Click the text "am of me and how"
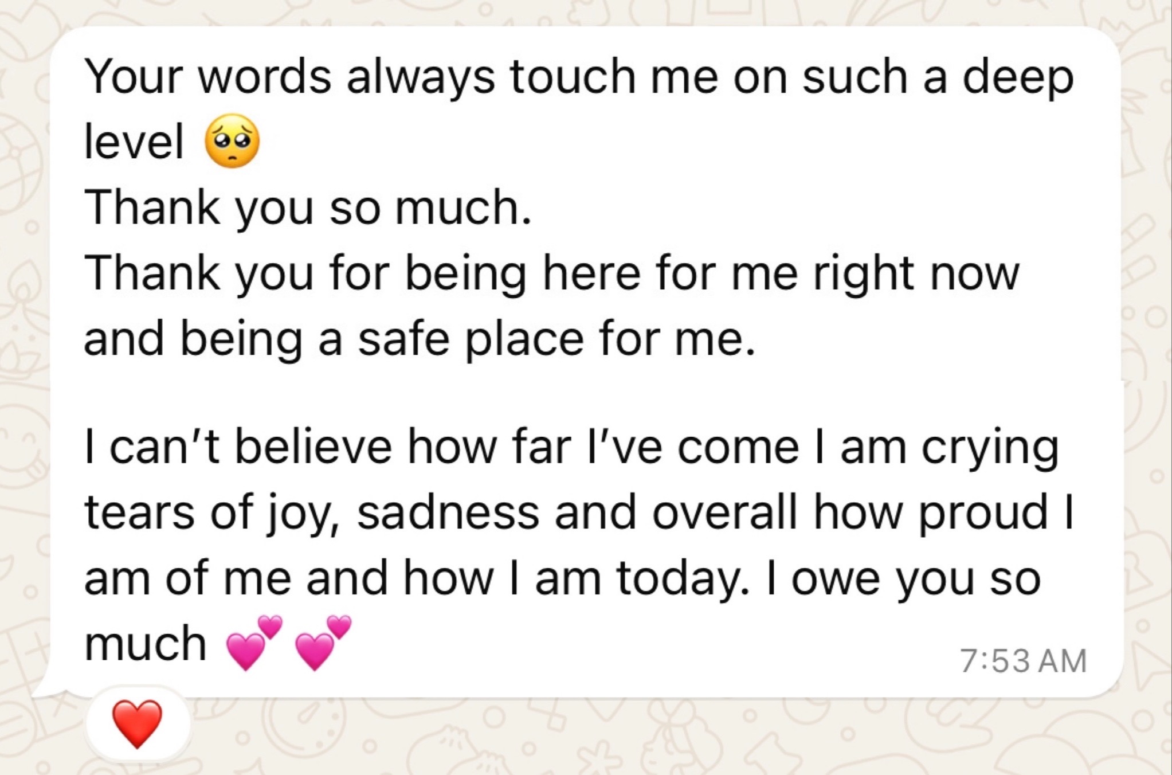Screen dimensions: 1172x775 289,579
